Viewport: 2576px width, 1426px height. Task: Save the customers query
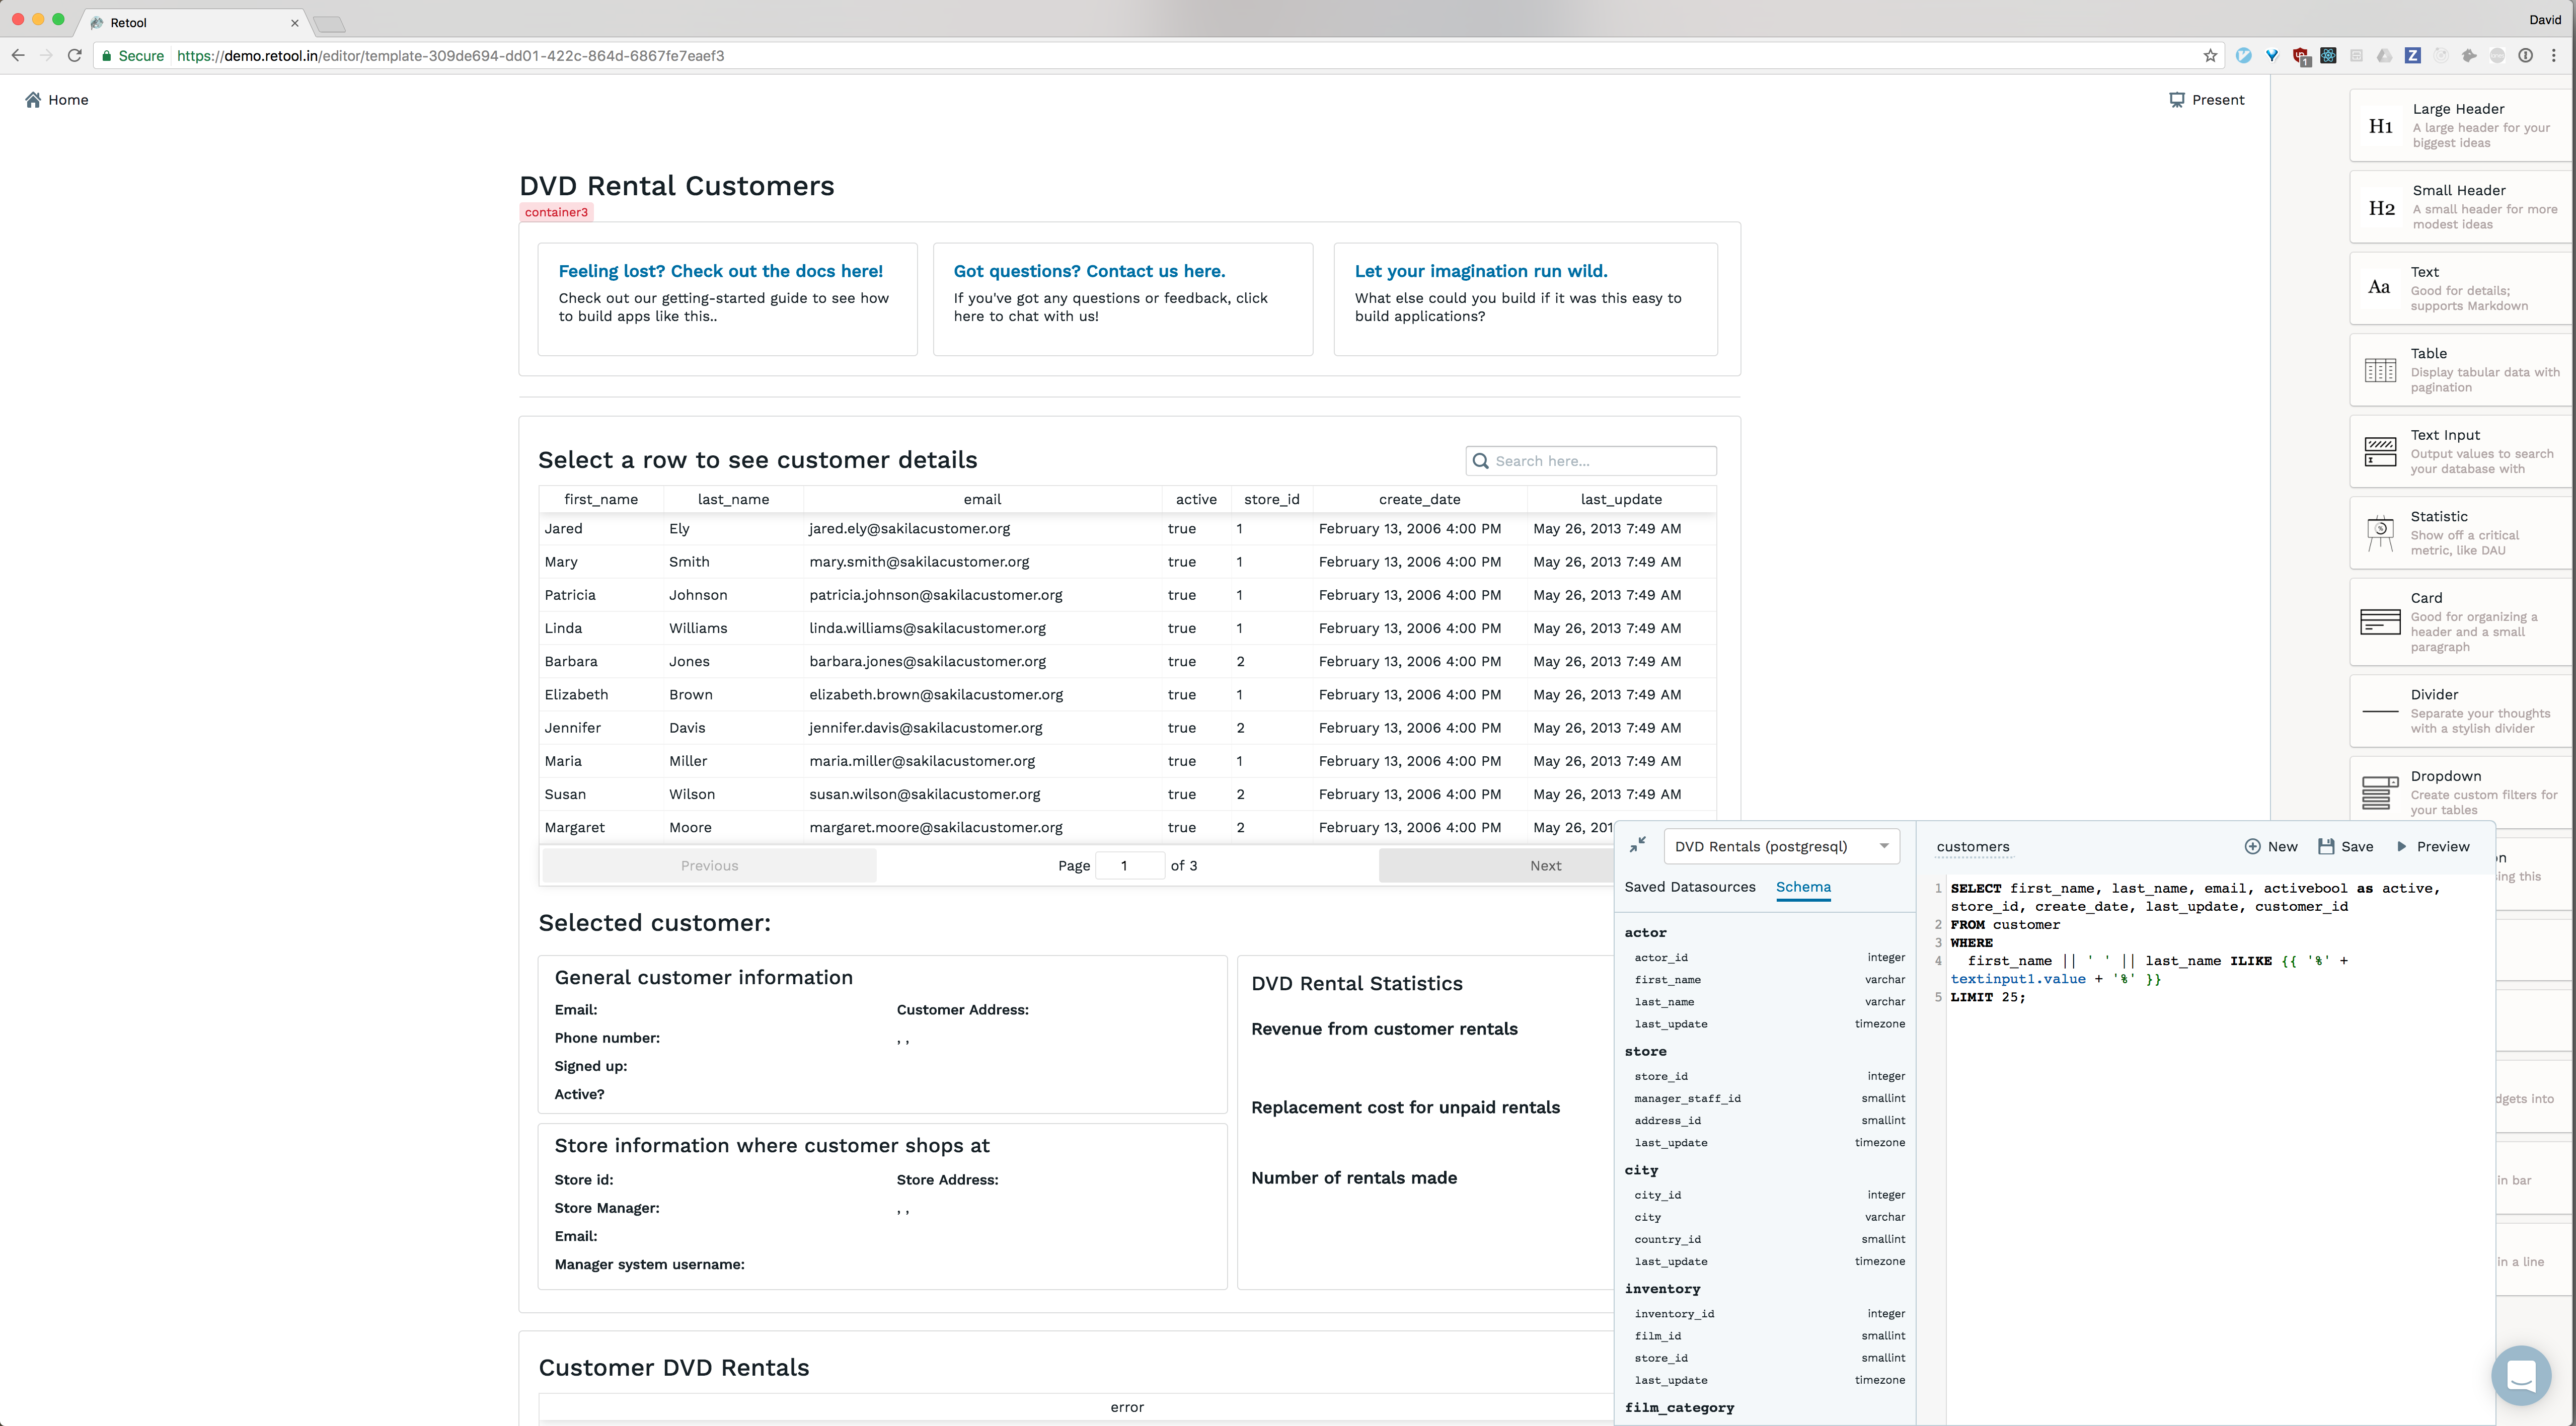pyautogui.click(x=2345, y=846)
